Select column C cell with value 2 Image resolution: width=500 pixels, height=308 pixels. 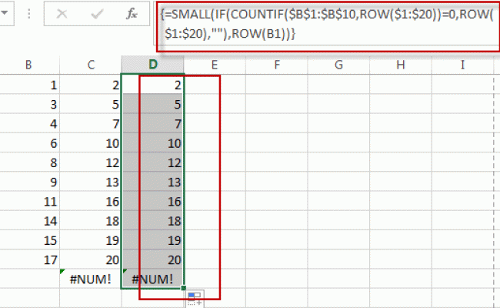click(x=91, y=85)
